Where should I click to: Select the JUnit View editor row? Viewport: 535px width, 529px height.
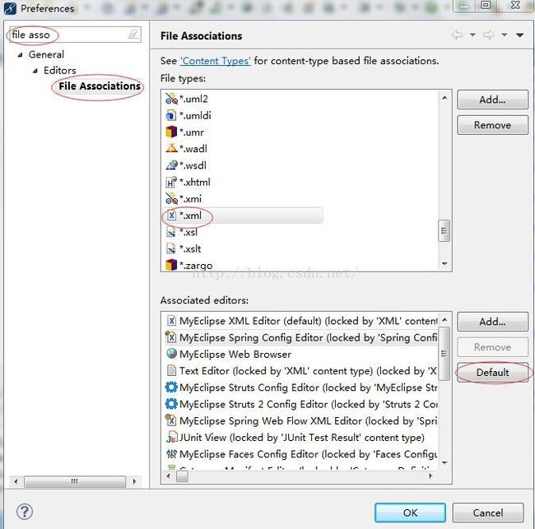(x=300, y=437)
